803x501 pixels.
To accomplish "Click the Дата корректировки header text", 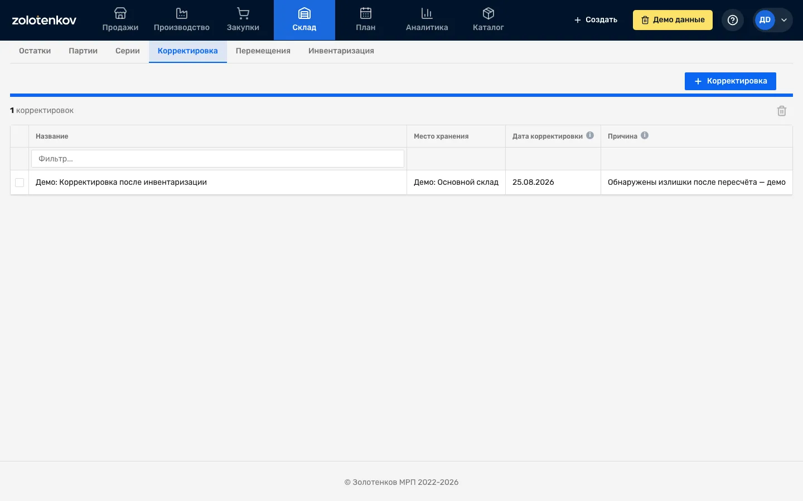I will click(x=548, y=136).
